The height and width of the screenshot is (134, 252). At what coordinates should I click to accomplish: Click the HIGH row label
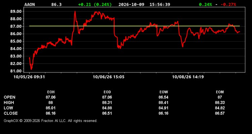click(9, 103)
